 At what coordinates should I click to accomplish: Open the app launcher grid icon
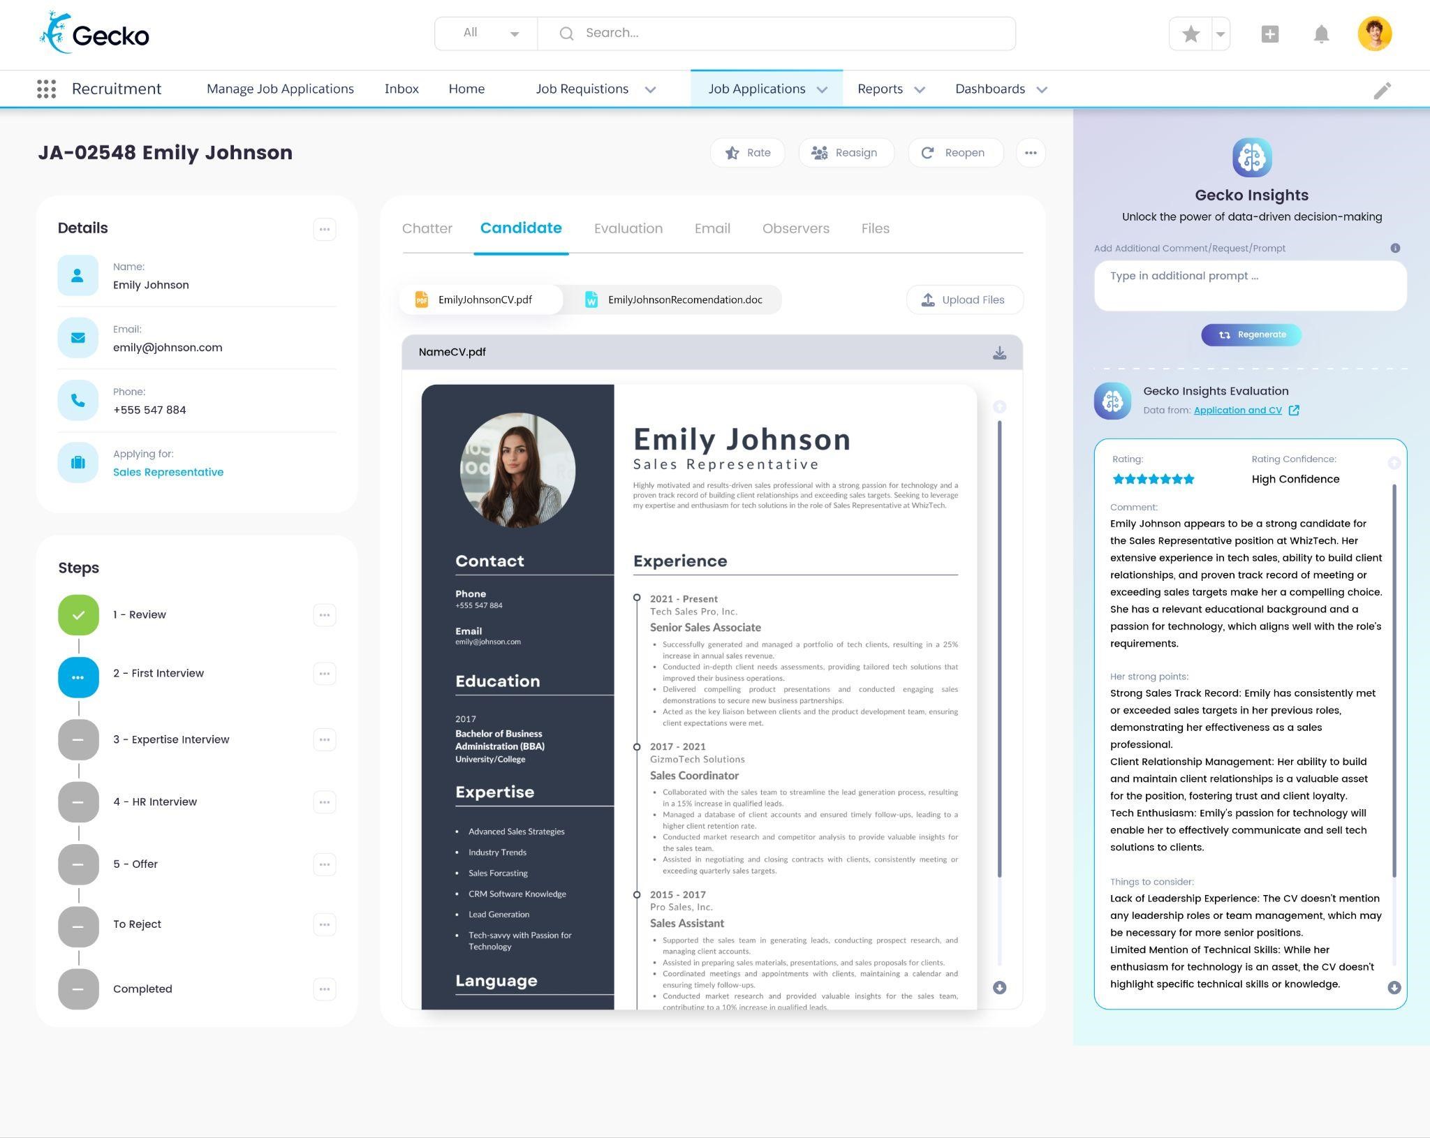46,89
